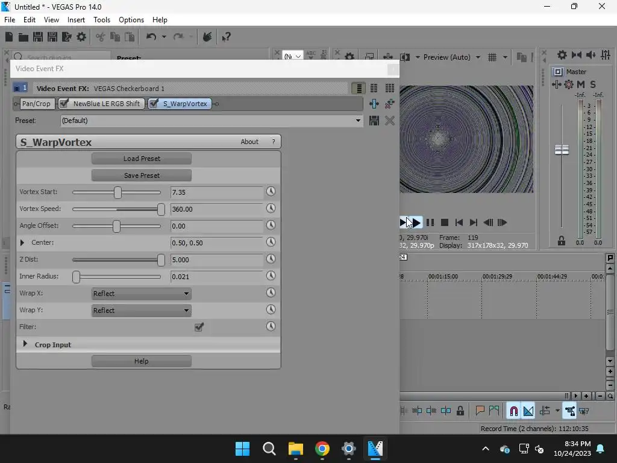Animate Vortex Speed with its clock icon
Viewport: 617px width, 463px height.
pyautogui.click(x=271, y=208)
